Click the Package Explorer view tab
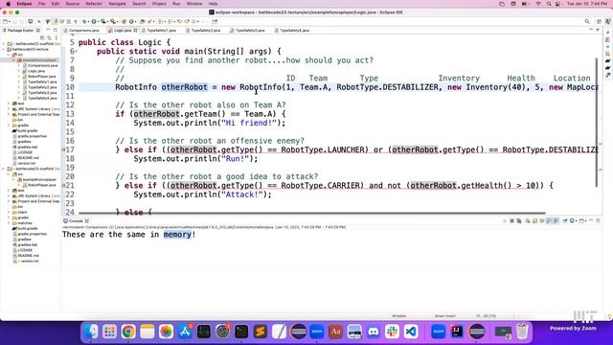613x345 pixels. [x=21, y=30]
